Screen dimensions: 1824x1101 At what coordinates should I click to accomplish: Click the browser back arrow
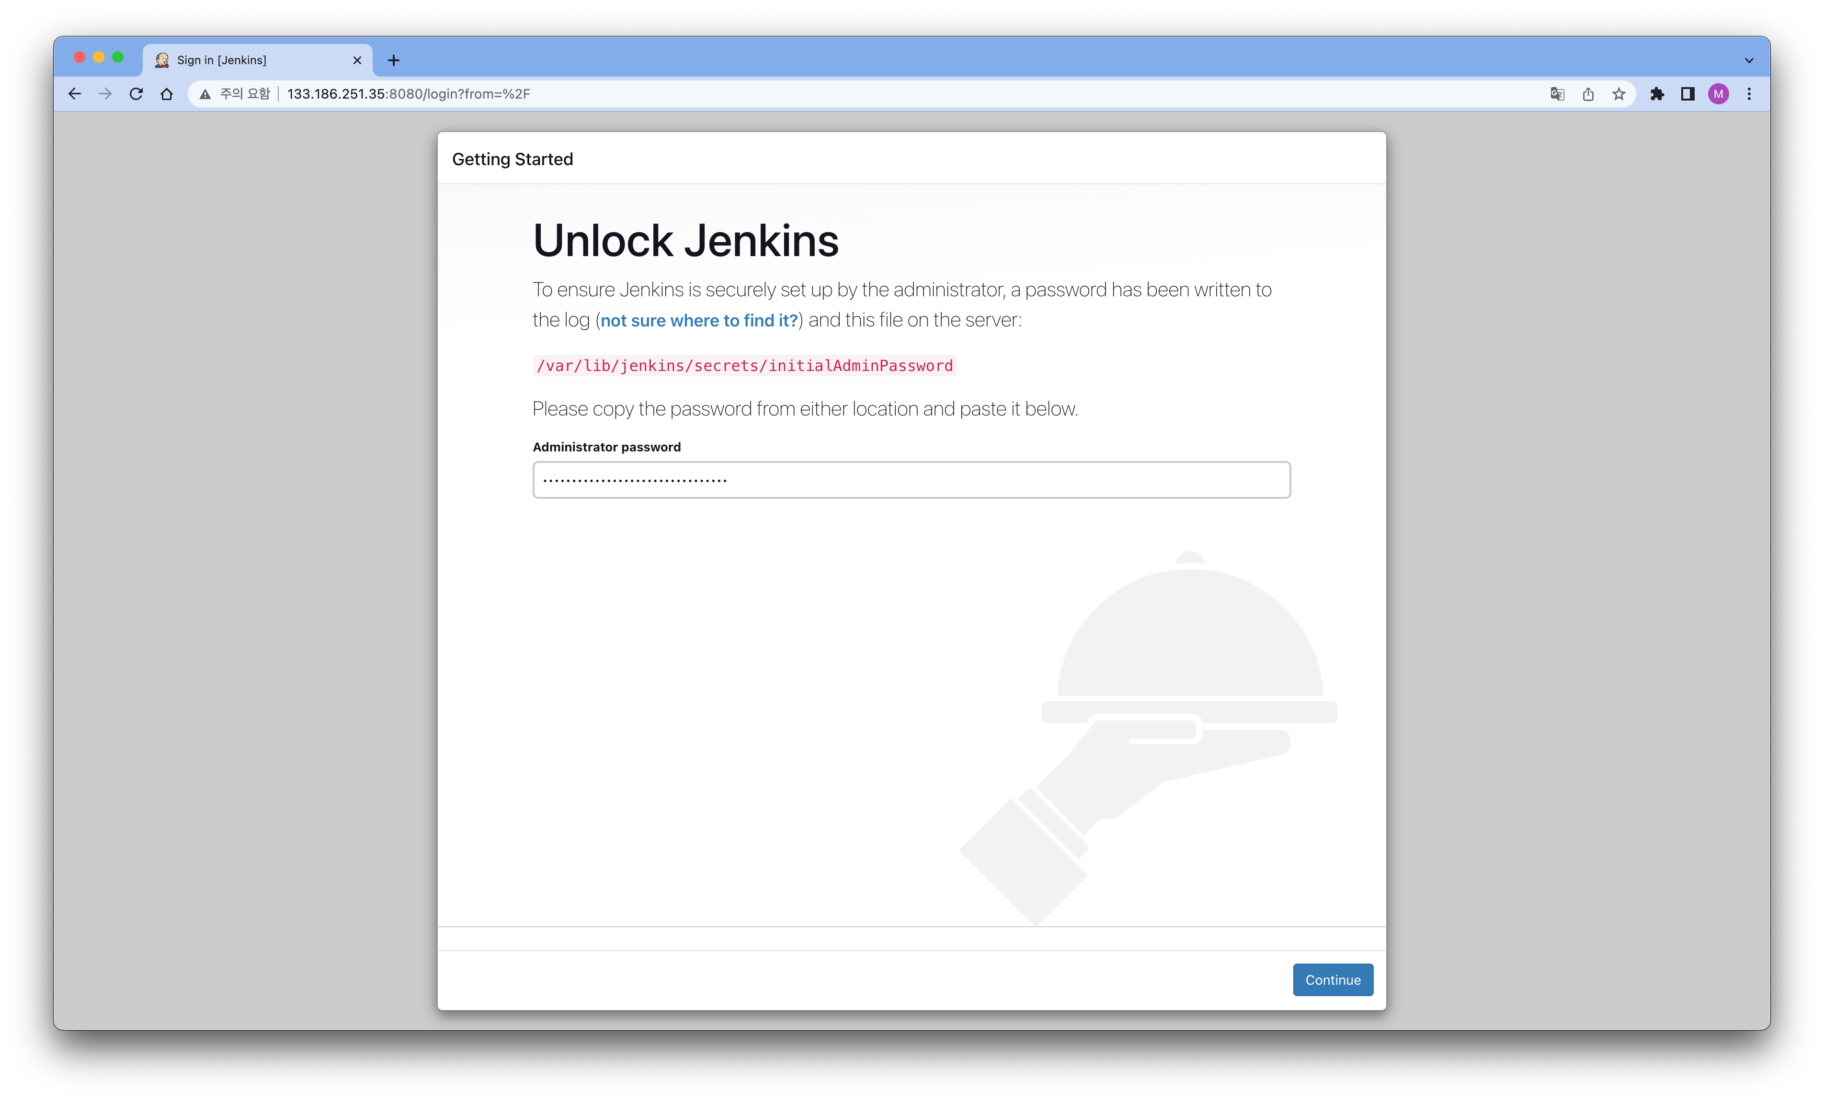click(74, 94)
